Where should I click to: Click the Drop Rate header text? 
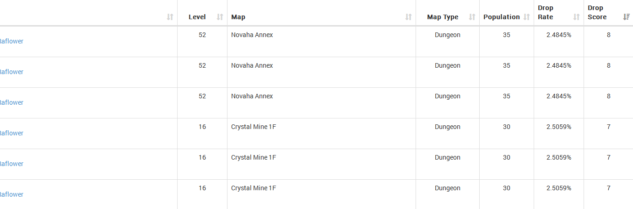[545, 12]
